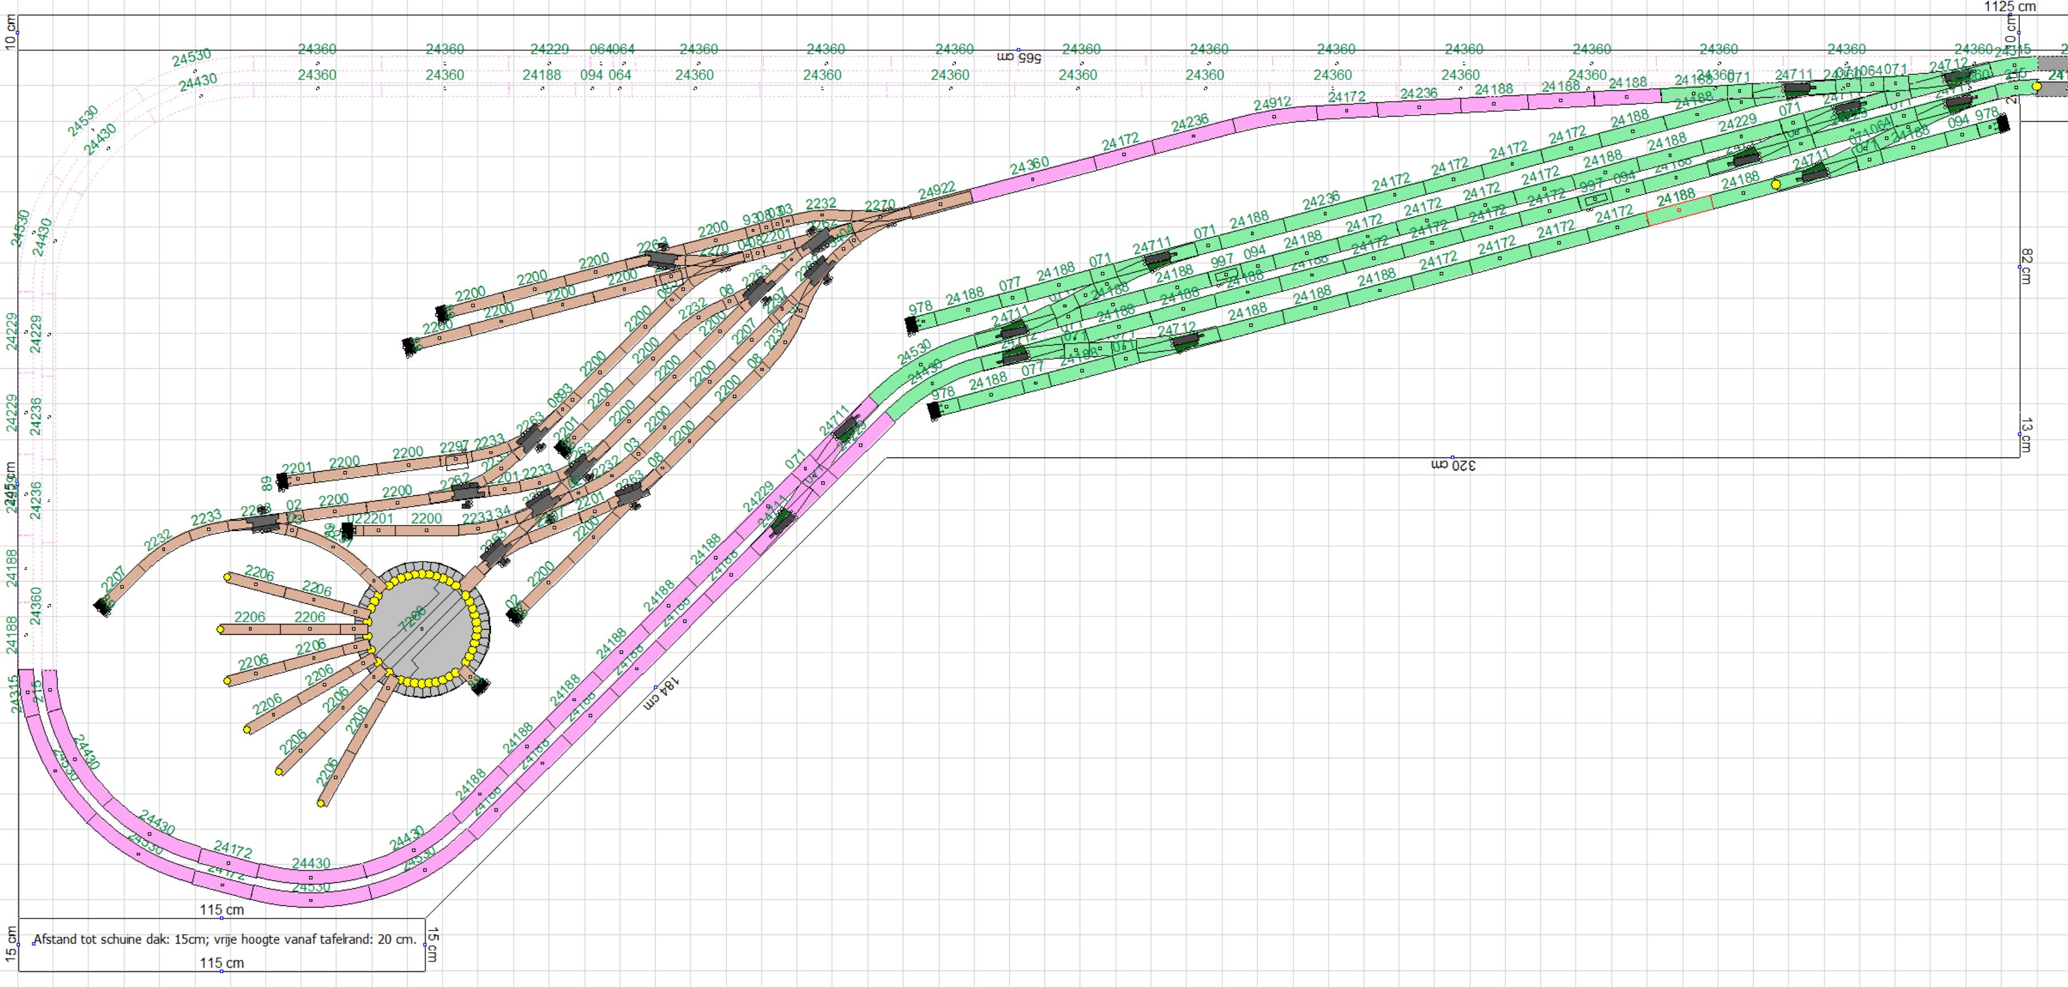Image resolution: width=2068 pixels, height=987 pixels.
Task: Click the 13 cm dimension label
Action: tap(2026, 434)
